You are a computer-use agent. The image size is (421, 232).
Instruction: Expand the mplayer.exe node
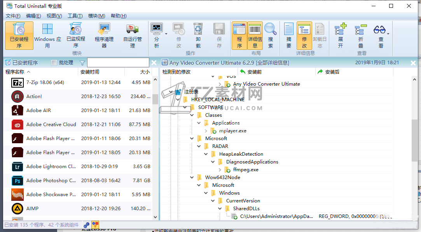click(x=206, y=131)
